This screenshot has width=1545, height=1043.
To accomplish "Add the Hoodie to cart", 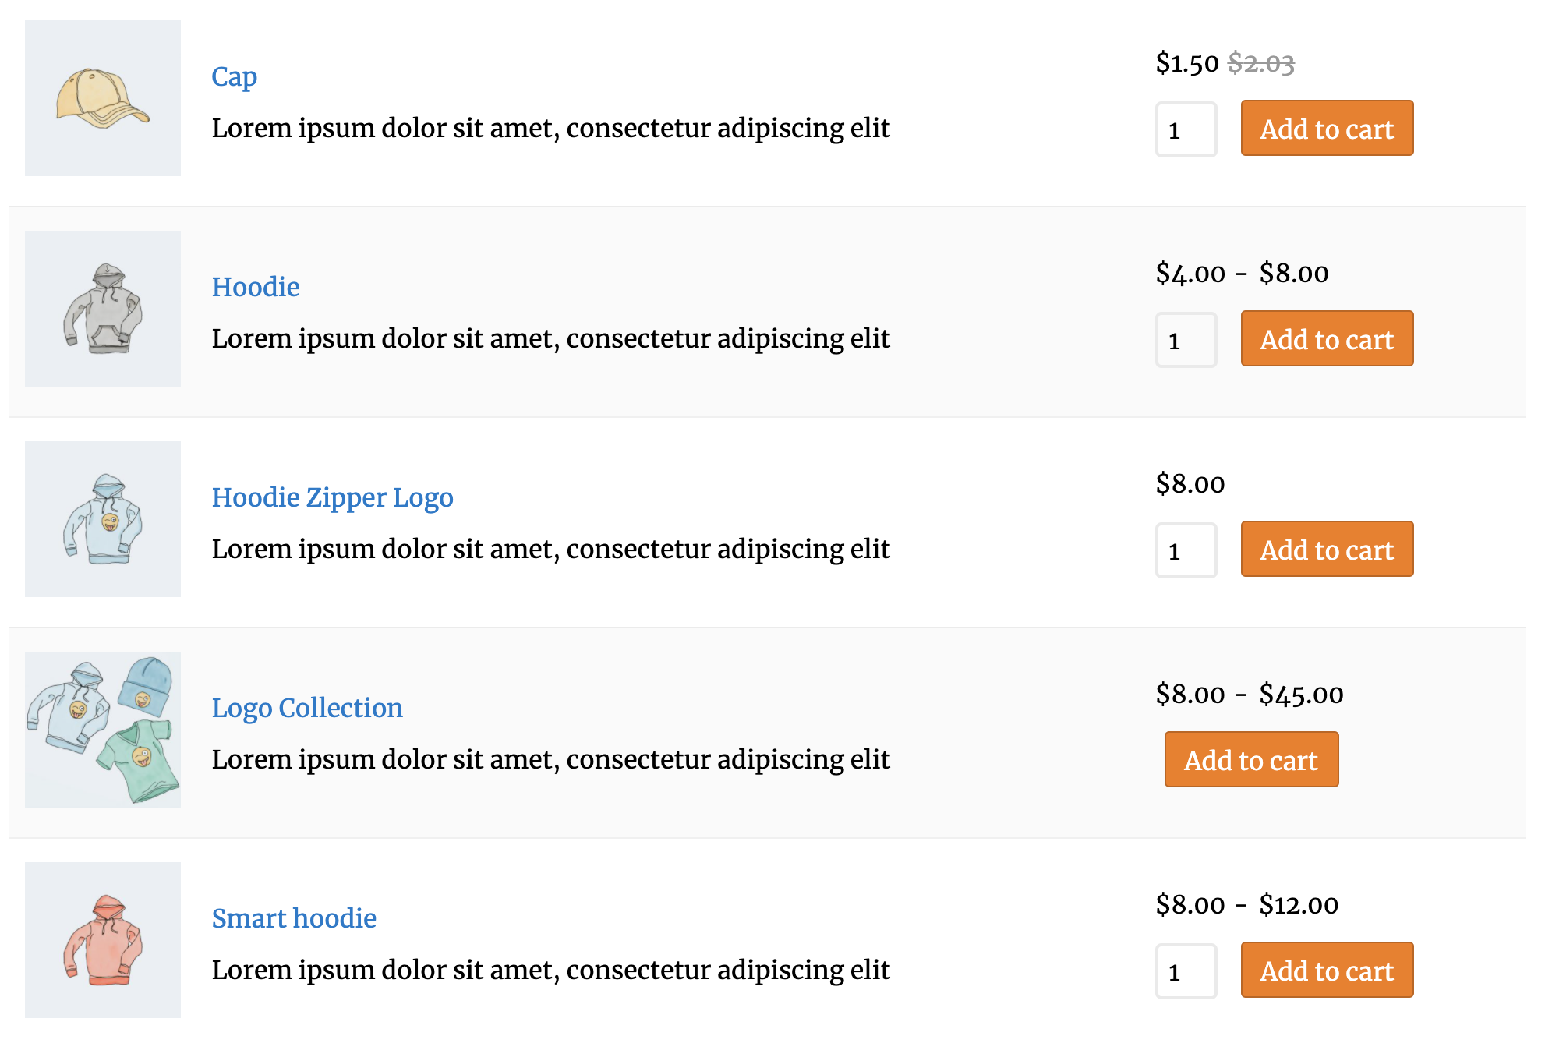I will click(x=1327, y=339).
